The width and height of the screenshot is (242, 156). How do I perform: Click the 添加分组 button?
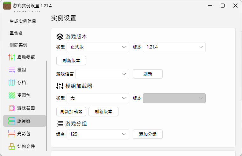click(x=147, y=134)
